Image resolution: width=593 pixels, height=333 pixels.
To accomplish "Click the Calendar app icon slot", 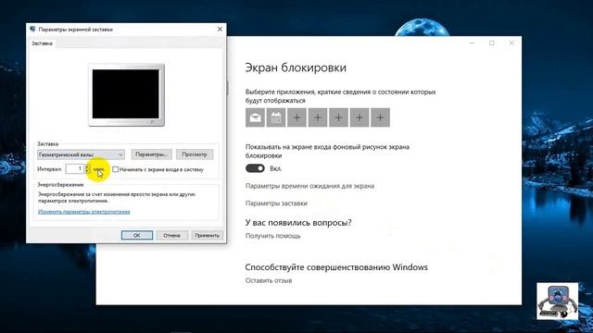I will (276, 117).
